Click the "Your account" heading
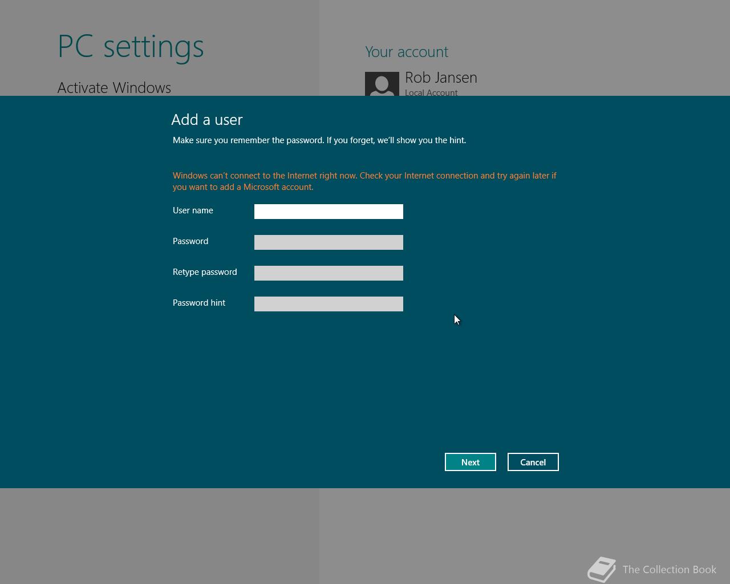This screenshot has height=584, width=730. 407,52
